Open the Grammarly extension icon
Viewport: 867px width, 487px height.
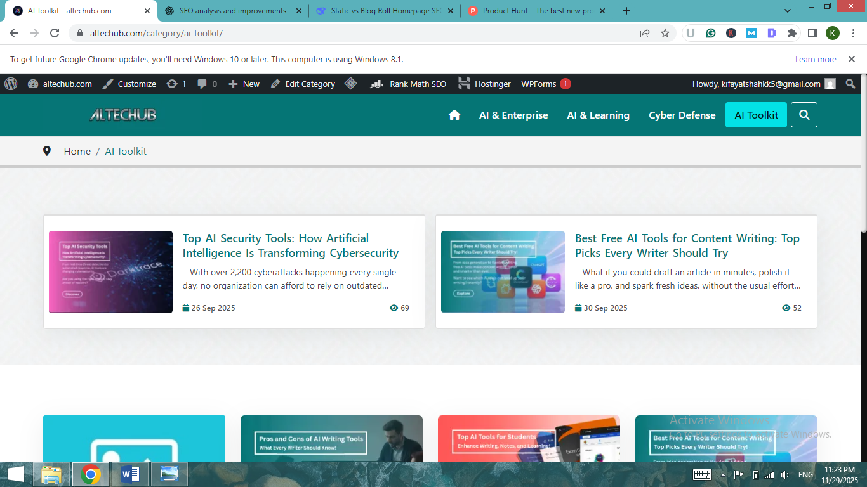tap(711, 33)
